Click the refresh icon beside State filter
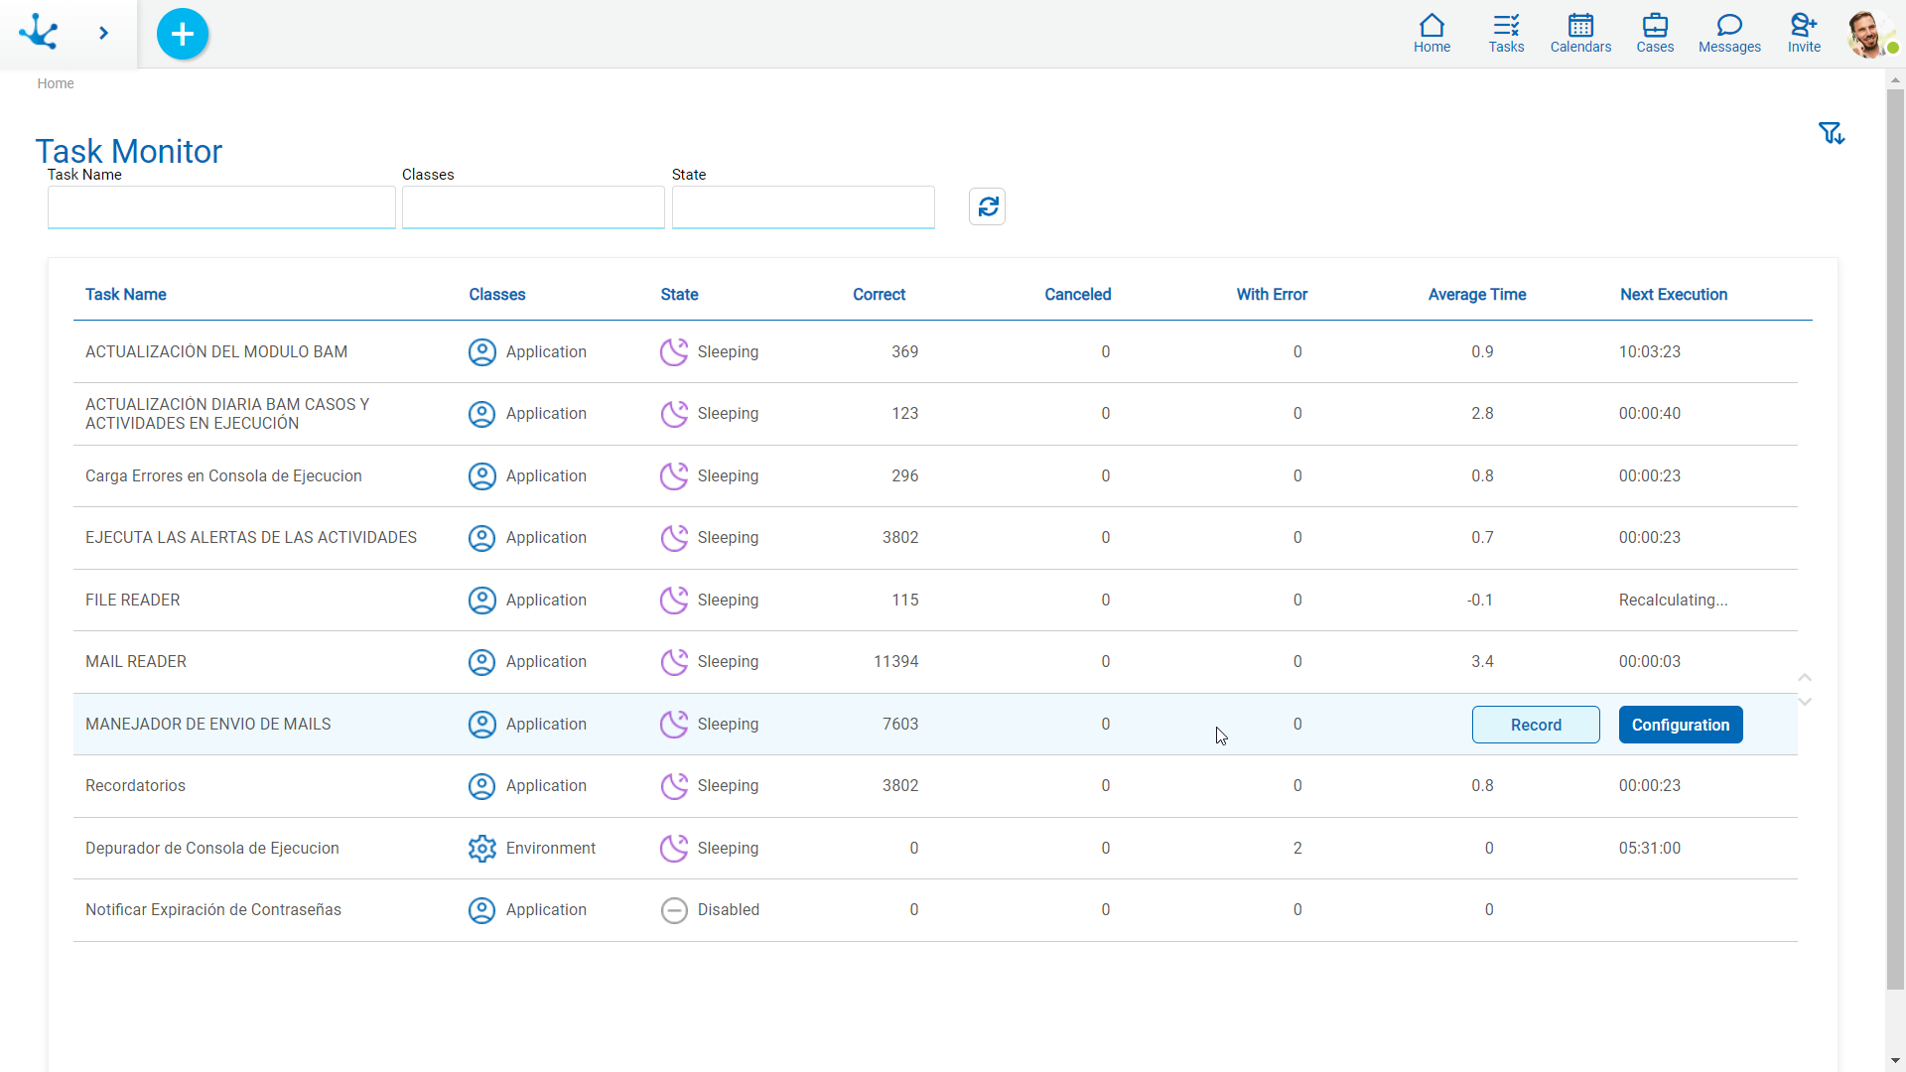The image size is (1906, 1072). click(987, 206)
